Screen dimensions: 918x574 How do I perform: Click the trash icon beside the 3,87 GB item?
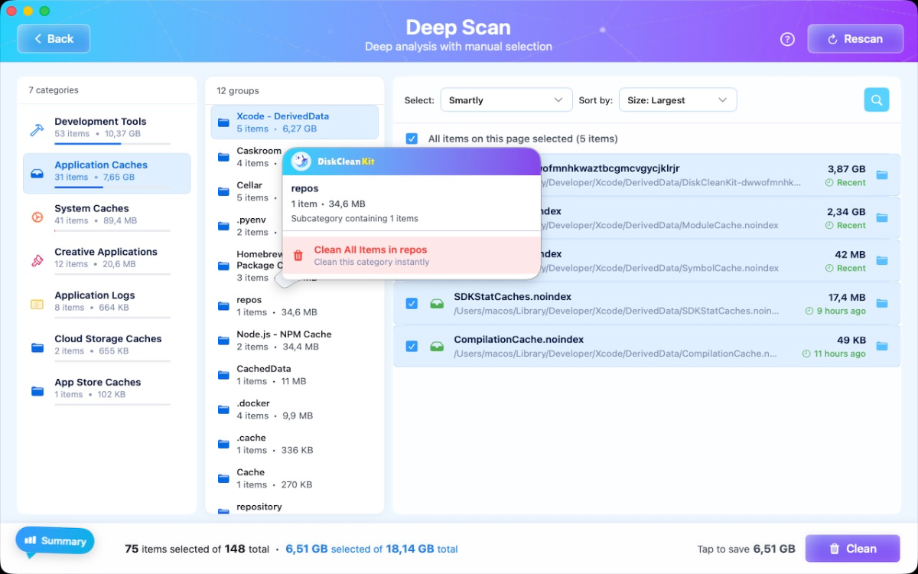[x=881, y=174]
